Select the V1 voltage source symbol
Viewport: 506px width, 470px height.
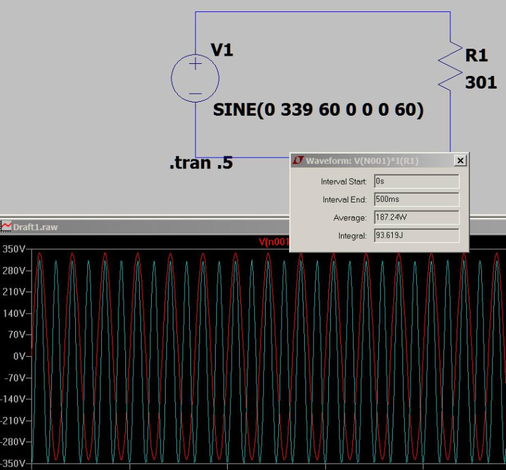coord(195,78)
